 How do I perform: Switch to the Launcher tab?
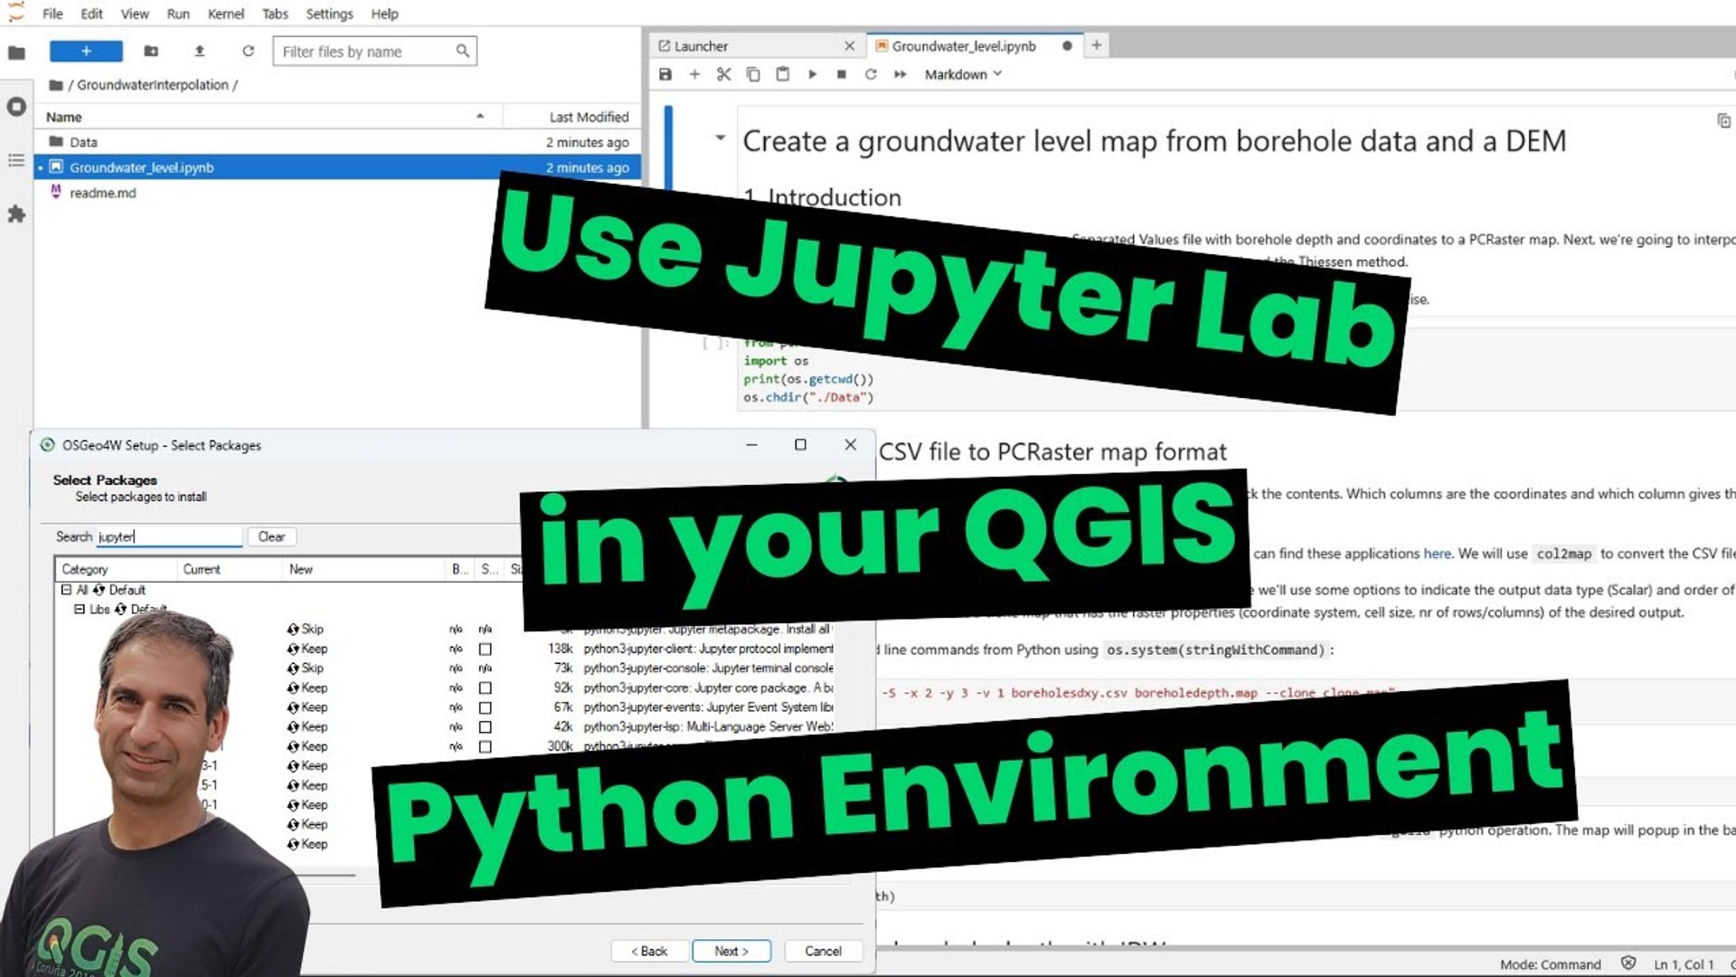click(x=757, y=46)
